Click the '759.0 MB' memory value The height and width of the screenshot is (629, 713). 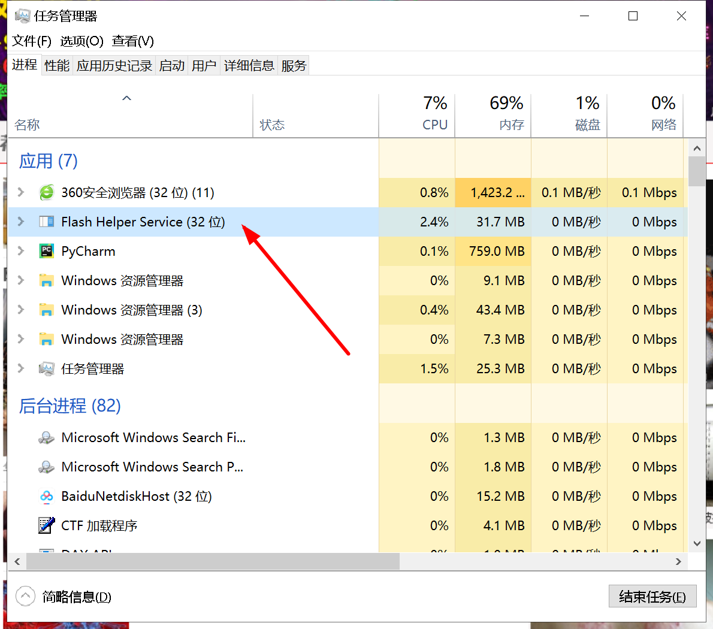(x=497, y=252)
